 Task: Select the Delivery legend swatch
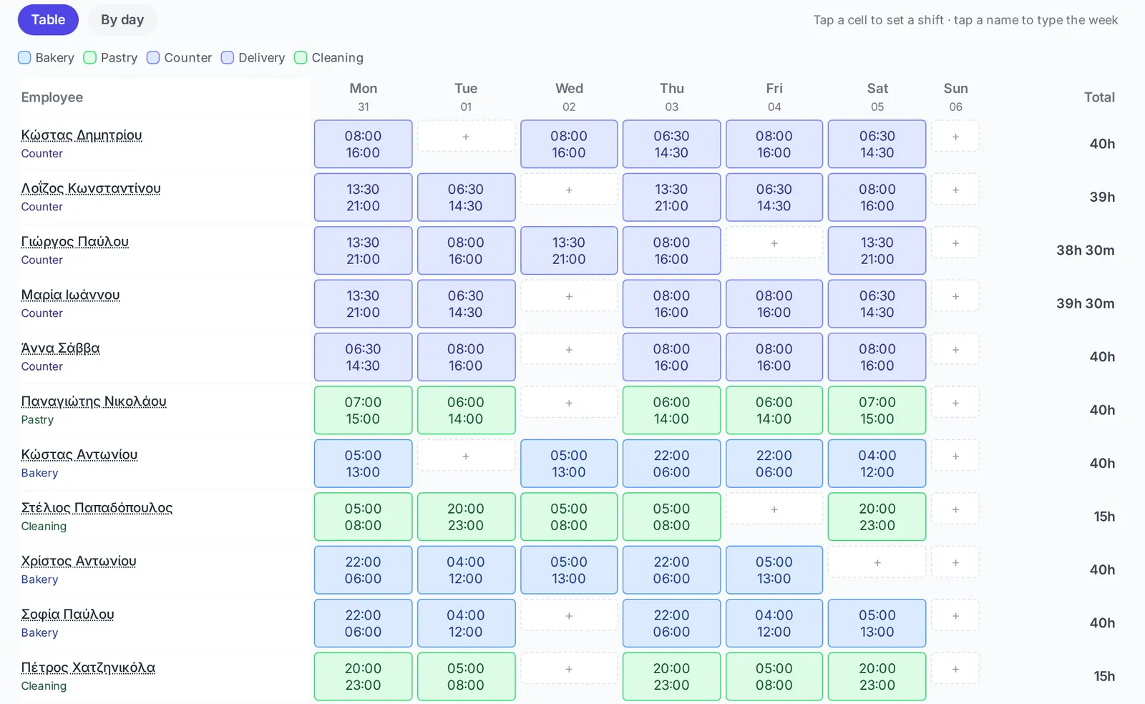pos(228,58)
